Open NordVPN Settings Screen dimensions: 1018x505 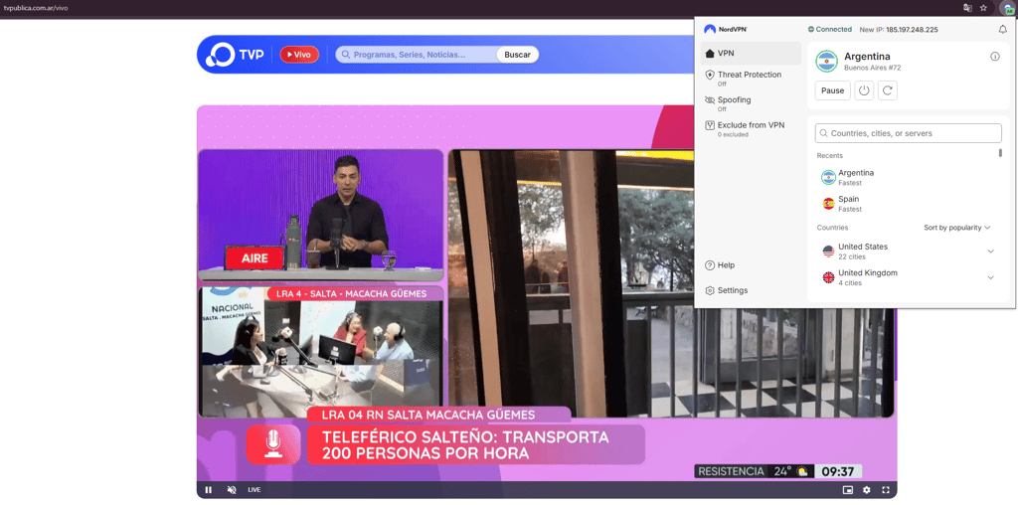click(727, 290)
